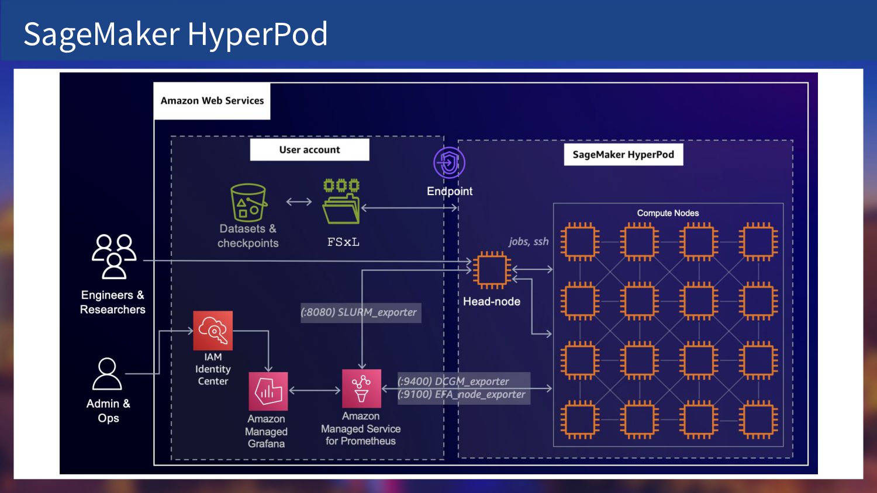Click the "Compute Nodes" heading
The height and width of the screenshot is (493, 877).
pos(668,213)
